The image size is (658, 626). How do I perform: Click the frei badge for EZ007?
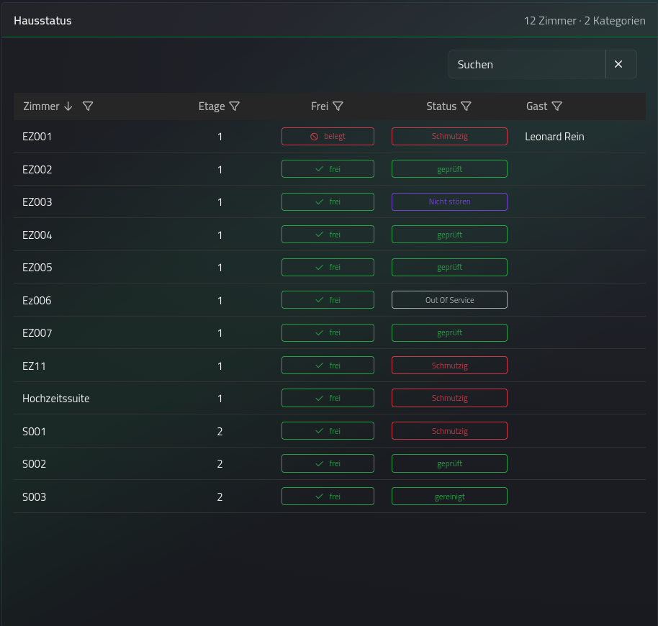328,332
